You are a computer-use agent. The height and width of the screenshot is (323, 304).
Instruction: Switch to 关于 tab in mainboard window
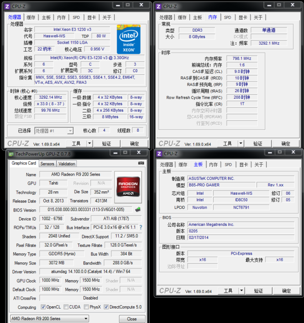coord(259,165)
